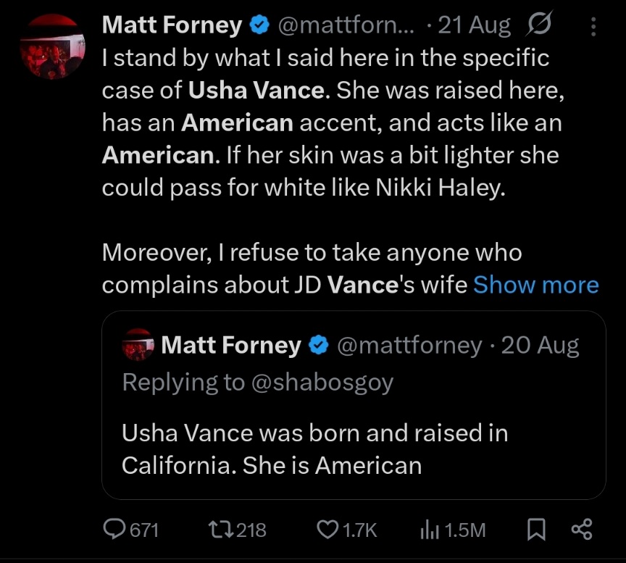Open the small avatar in quoted tweet
The height and width of the screenshot is (563, 626).
pyautogui.click(x=138, y=345)
